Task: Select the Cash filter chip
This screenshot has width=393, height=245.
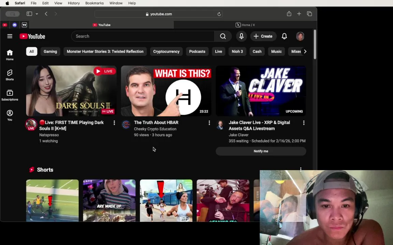Action: [257, 51]
